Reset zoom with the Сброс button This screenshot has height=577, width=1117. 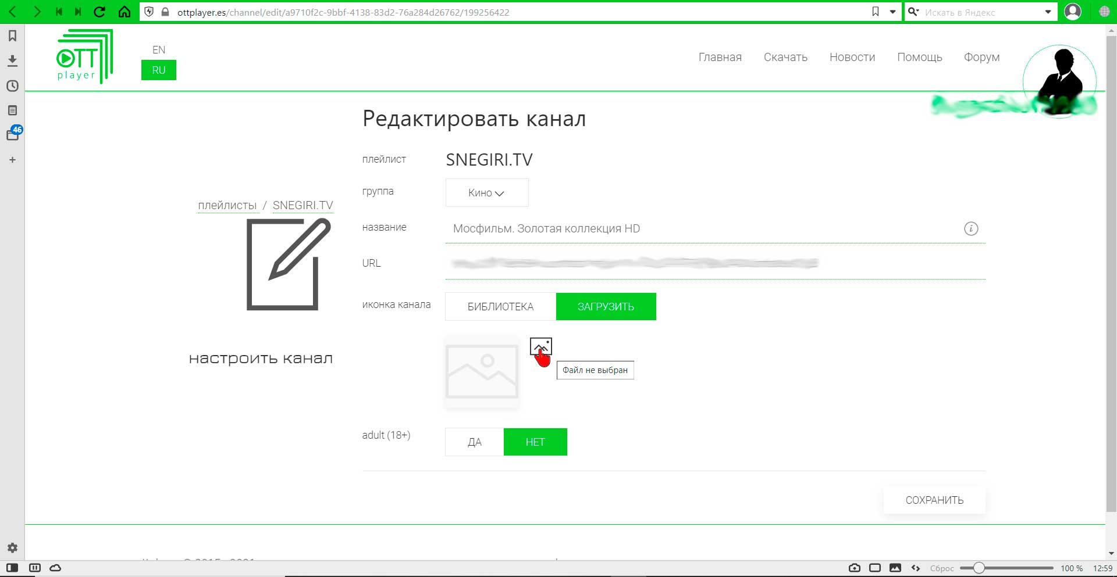point(942,568)
